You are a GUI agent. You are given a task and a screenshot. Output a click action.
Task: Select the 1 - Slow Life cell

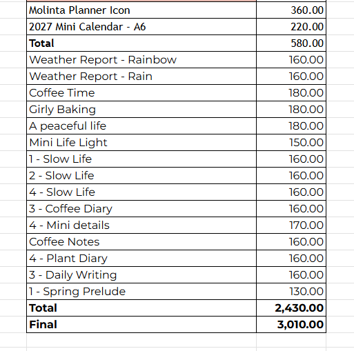pyautogui.click(x=141, y=159)
